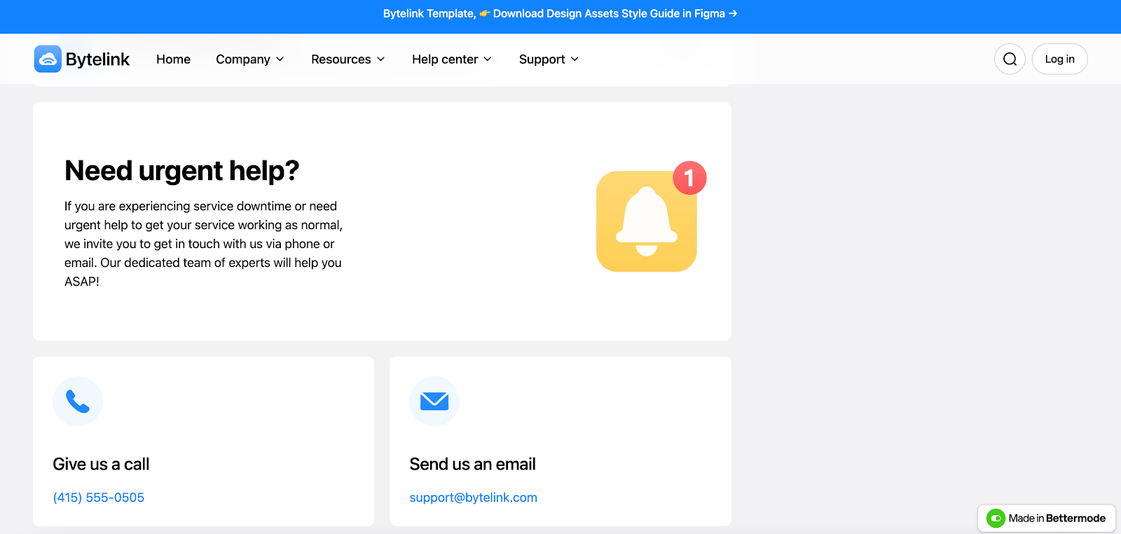Click the Bytelink cloud logo icon
This screenshot has width=1121, height=534.
pyautogui.click(x=48, y=59)
